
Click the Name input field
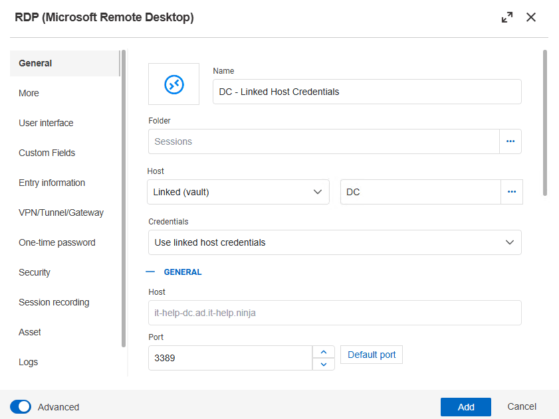click(367, 92)
